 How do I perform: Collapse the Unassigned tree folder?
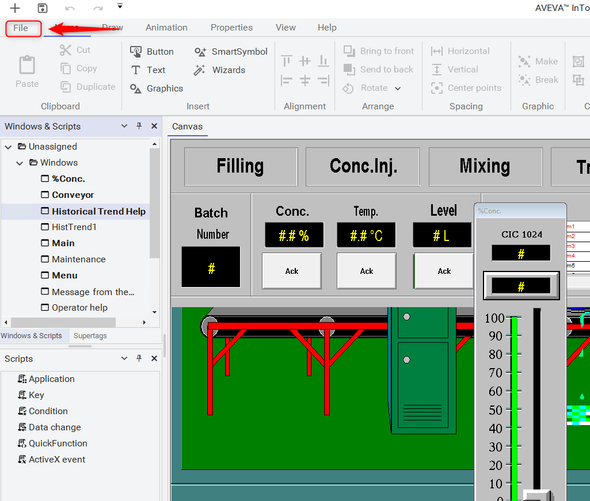[8, 147]
